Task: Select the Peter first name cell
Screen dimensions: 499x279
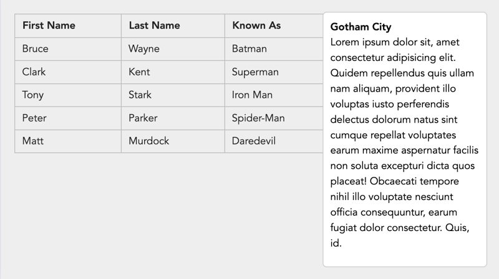Action: [x=68, y=118]
